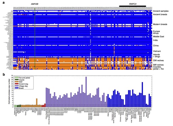Click the Coyote dark green legend swatch
The height and width of the screenshot is (126, 173).
tap(17, 80)
